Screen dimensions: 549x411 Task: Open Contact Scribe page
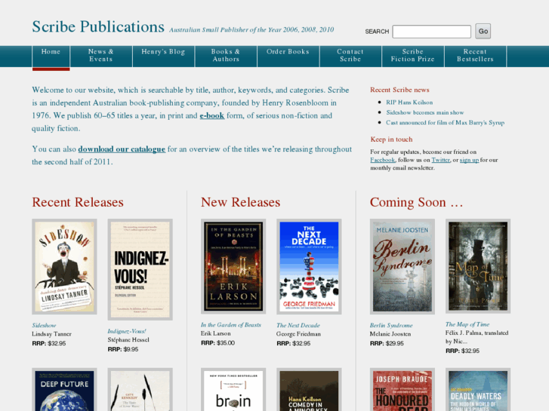point(350,56)
